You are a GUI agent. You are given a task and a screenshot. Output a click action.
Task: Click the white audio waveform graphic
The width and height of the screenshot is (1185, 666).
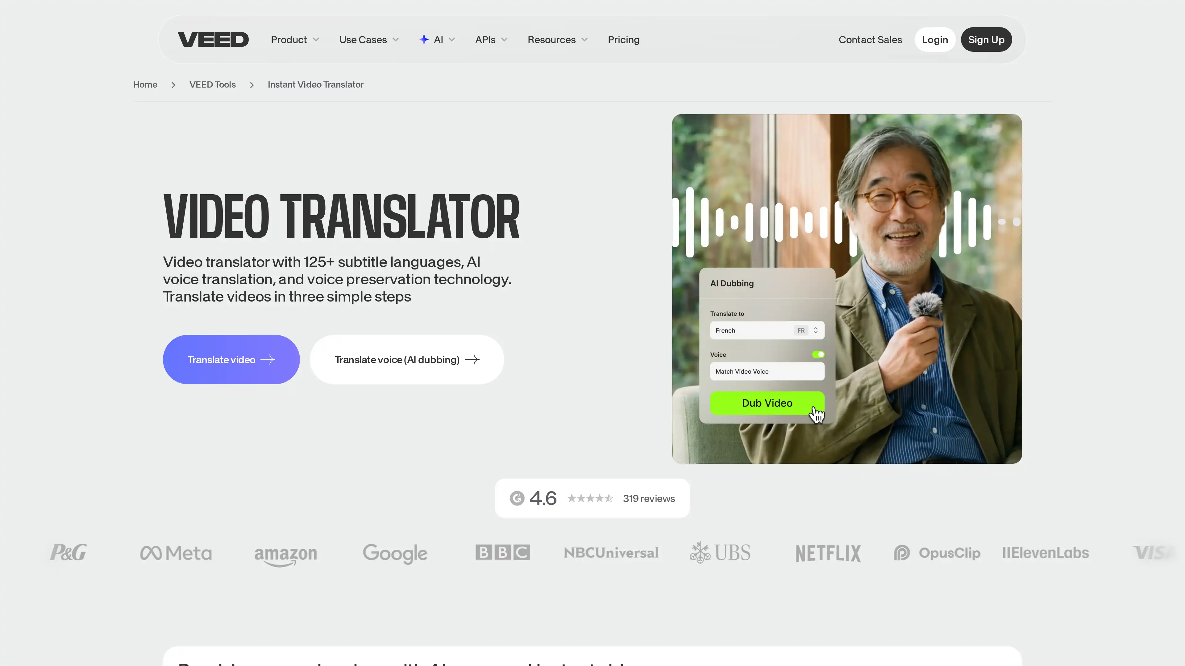pos(846,222)
